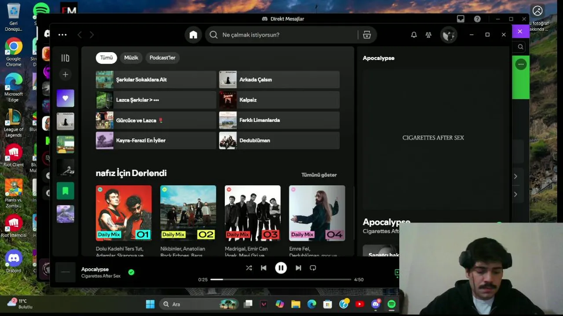Toggle repeat mode
The height and width of the screenshot is (316, 563).
(x=313, y=268)
